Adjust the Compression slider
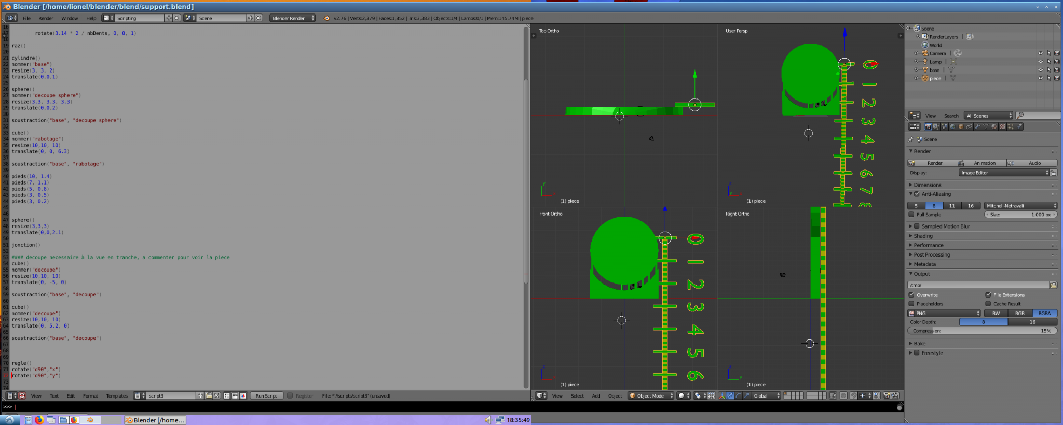This screenshot has height=425, width=1063. click(x=983, y=331)
